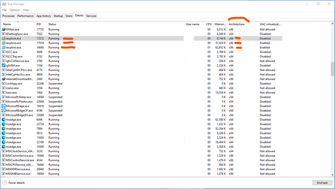Image resolution: width=335 pixels, height=189 pixels.
Task: Click the scrollbar up arrow
Action: tap(332, 23)
